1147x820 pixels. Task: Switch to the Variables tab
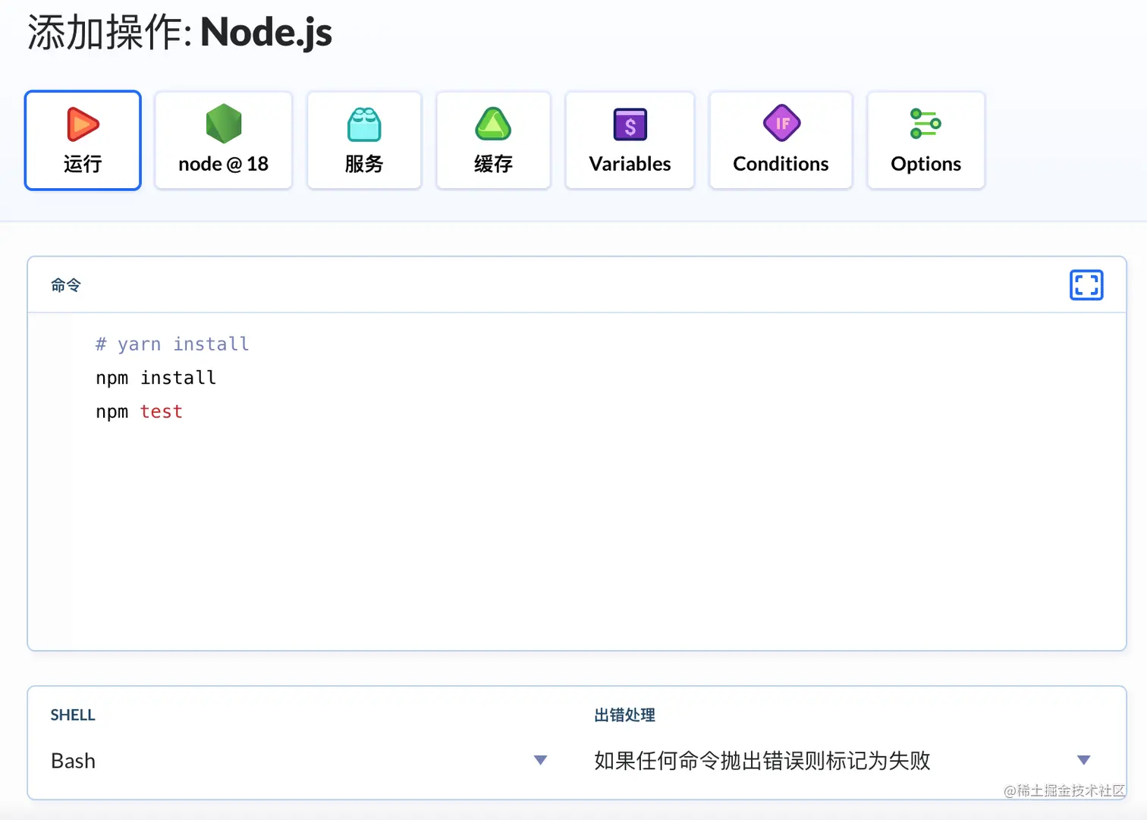[630, 140]
